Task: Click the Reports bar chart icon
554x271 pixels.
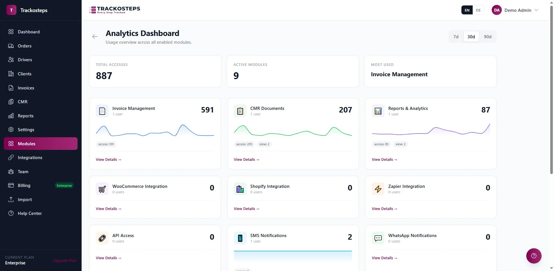Action: pos(11,116)
